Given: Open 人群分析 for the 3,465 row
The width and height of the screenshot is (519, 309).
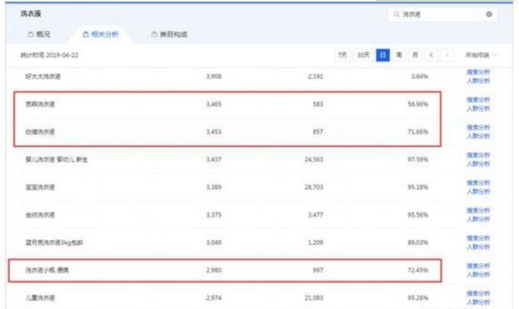Looking at the screenshot, I should 478,109.
